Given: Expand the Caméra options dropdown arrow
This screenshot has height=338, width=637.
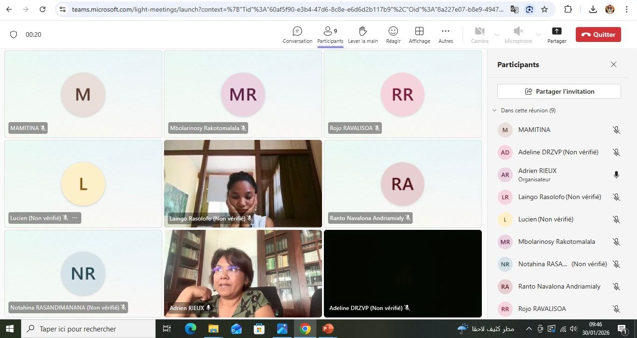Looking at the screenshot, I should tap(496, 35).
